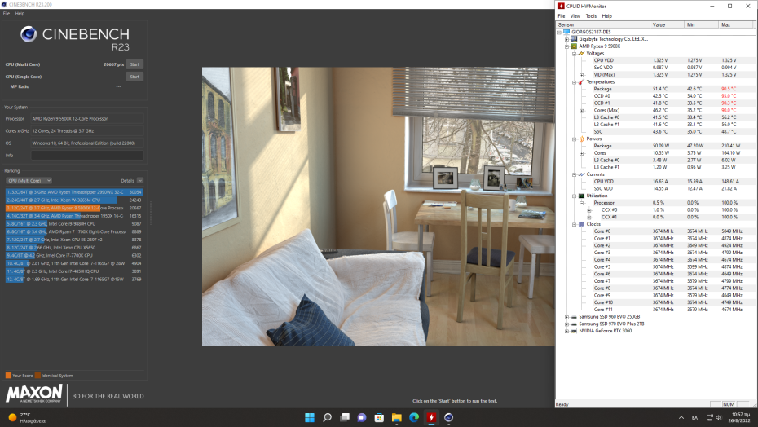The height and width of the screenshot is (427, 758).
Task: Toggle the ranking Details checkbox
Action: tap(140, 180)
